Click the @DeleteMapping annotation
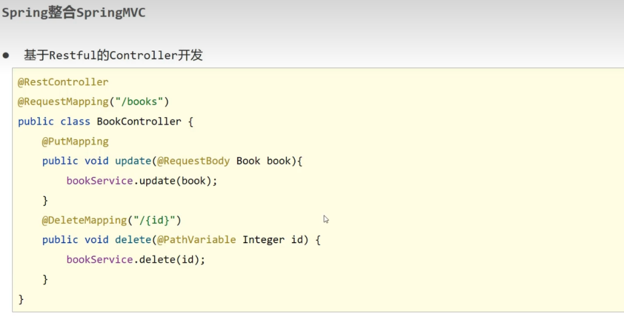The height and width of the screenshot is (317, 624). (x=84, y=219)
